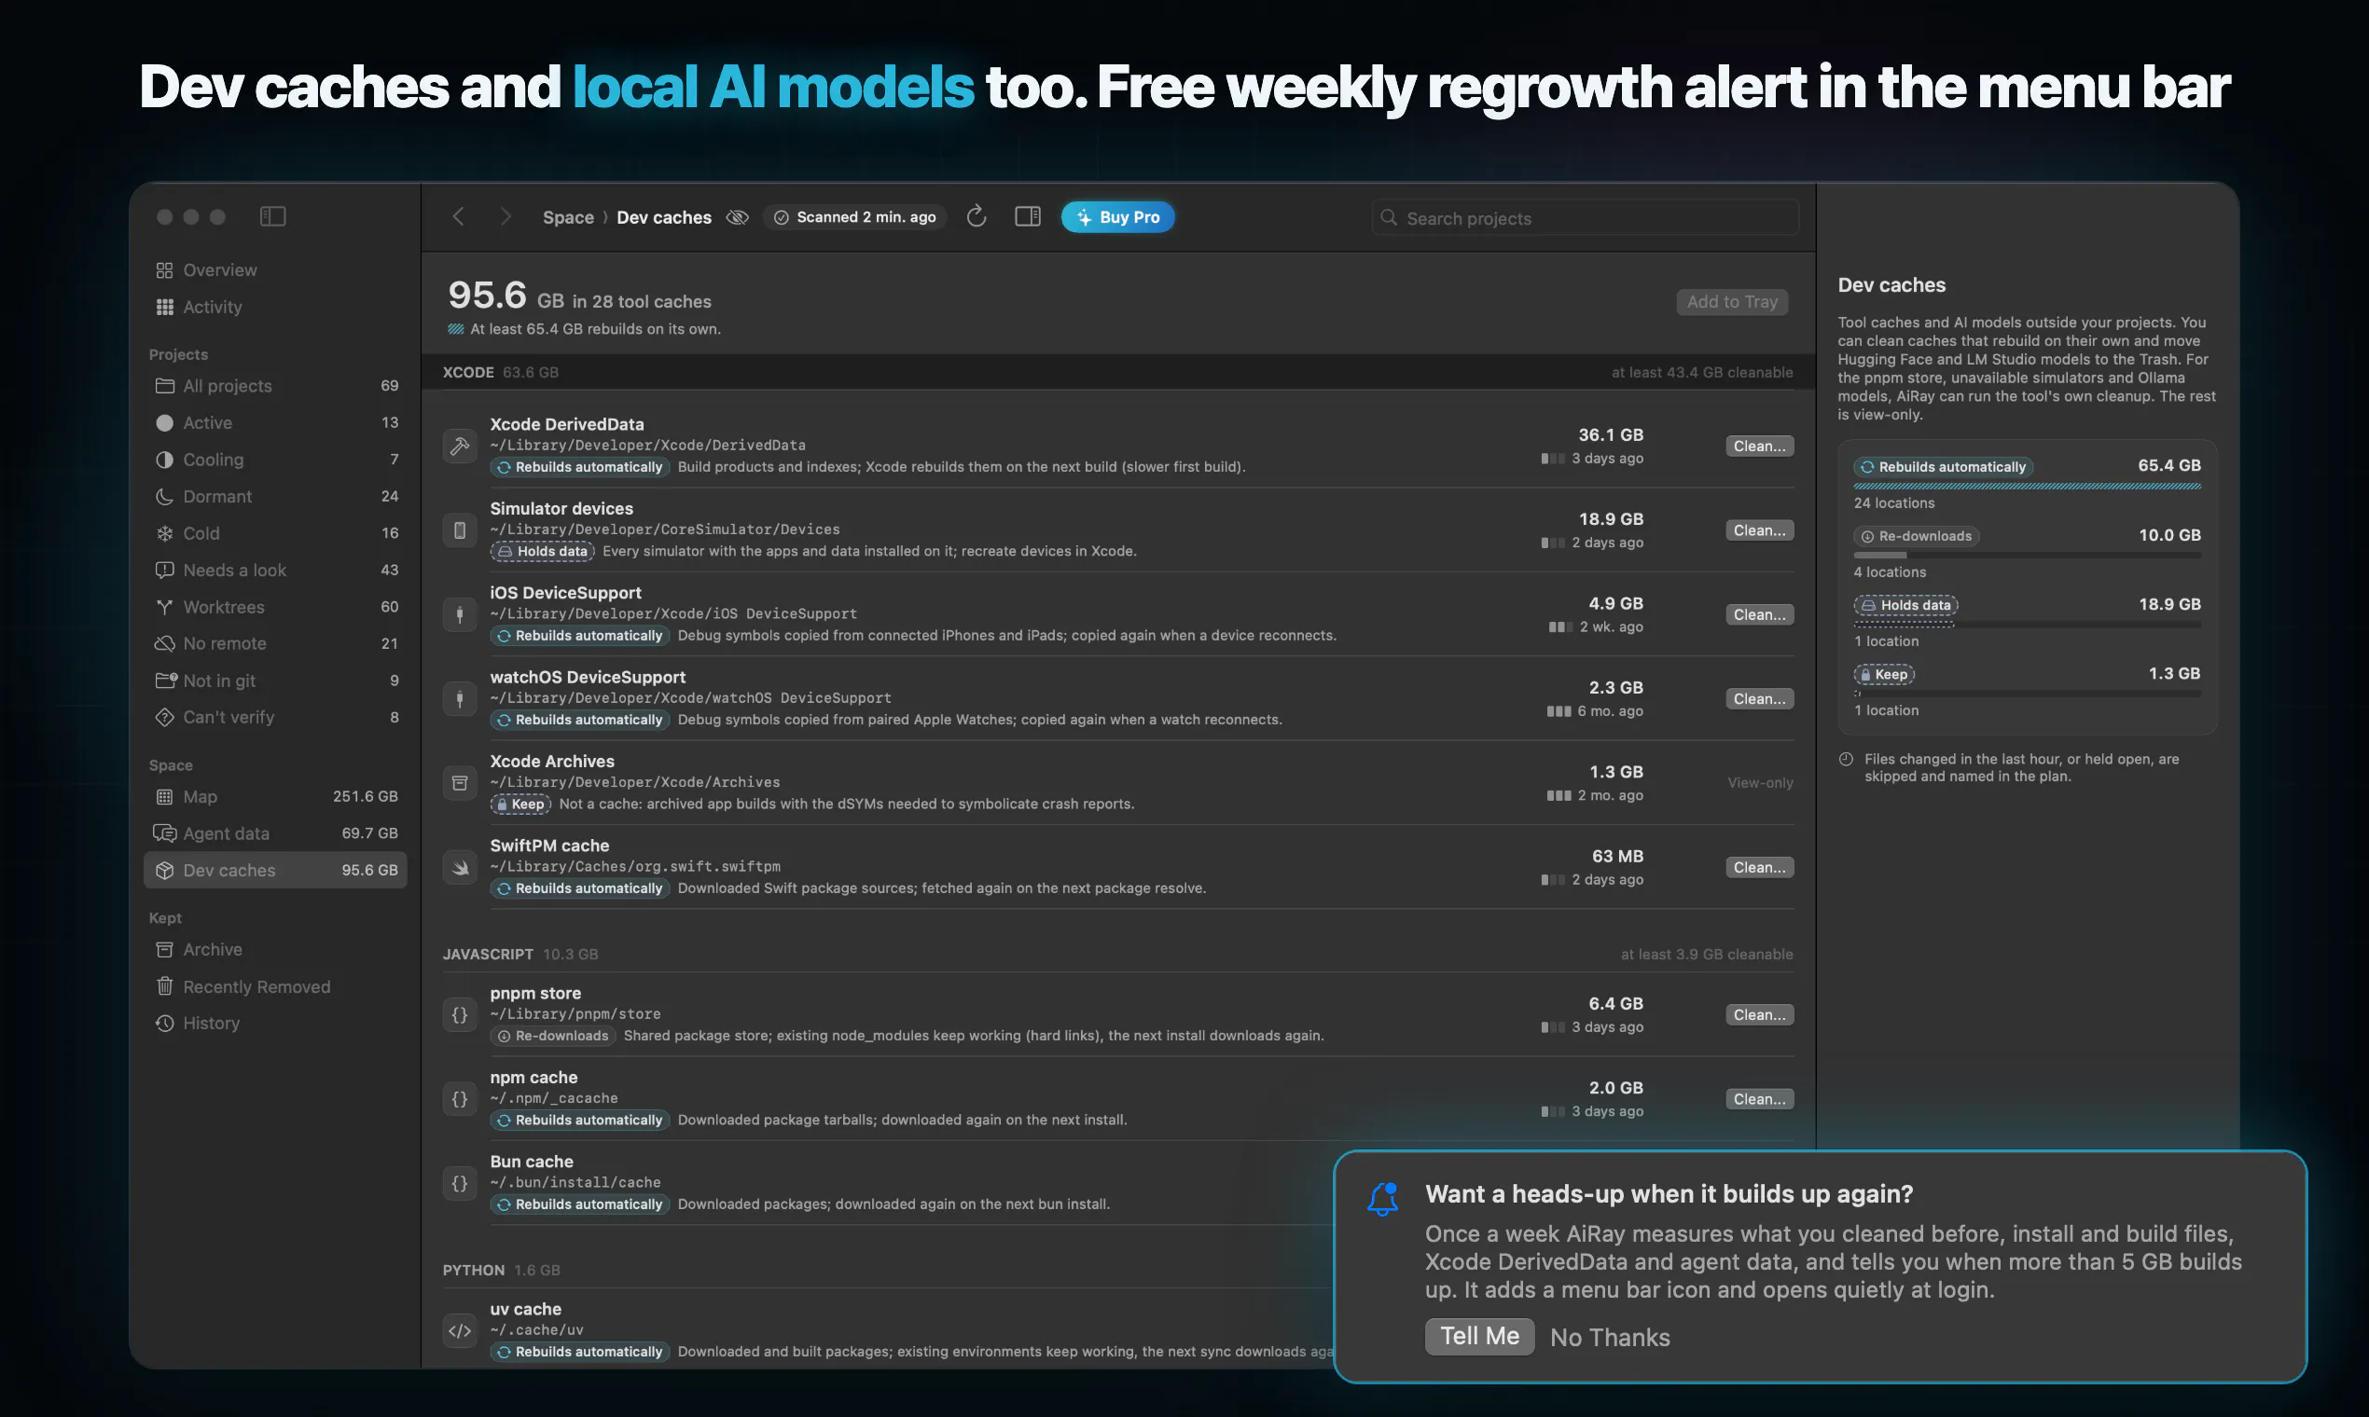The width and height of the screenshot is (2369, 1417).
Task: Open Agent data in sidebar
Action: tap(275, 833)
